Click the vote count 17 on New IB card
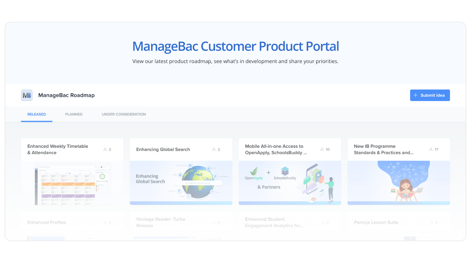The image size is (471, 263). [437, 149]
